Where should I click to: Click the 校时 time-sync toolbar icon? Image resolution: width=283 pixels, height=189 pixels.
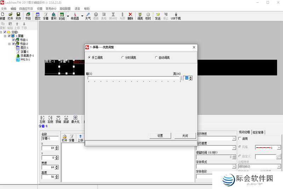click(x=148, y=16)
